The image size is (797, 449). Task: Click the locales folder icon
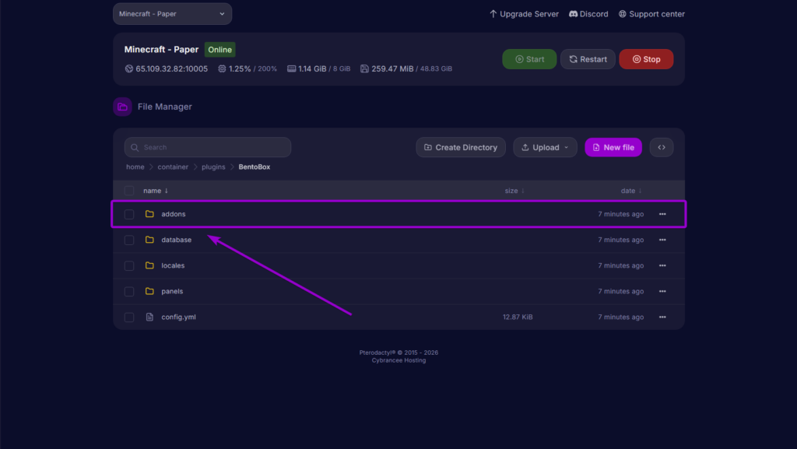(149, 265)
